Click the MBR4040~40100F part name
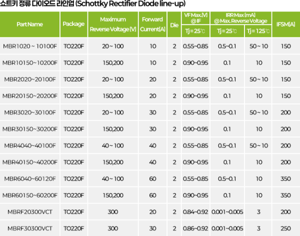This screenshot has width=300, height=236. coord(30,145)
